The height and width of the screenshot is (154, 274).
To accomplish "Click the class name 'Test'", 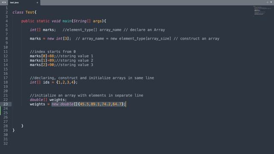I will (x=30, y=12).
